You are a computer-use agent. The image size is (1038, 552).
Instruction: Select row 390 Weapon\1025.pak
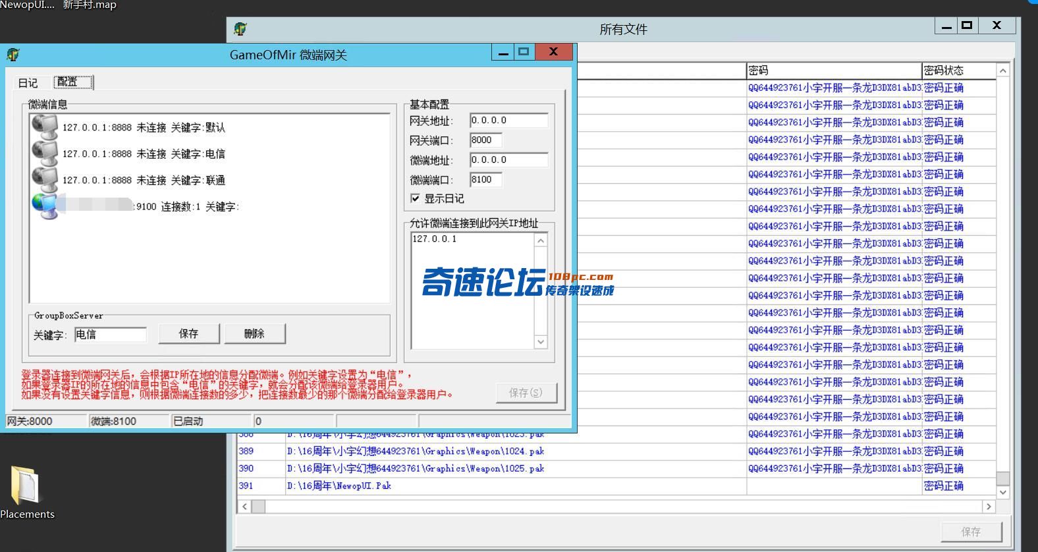click(616, 468)
